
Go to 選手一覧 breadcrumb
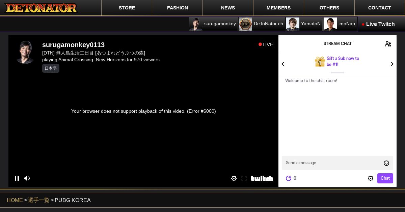point(39,200)
